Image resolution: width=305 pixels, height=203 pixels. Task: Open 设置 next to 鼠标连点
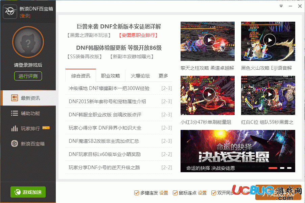coord(202,193)
